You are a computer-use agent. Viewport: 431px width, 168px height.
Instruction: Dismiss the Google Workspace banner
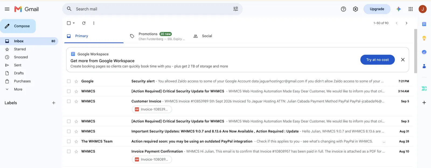(403, 60)
